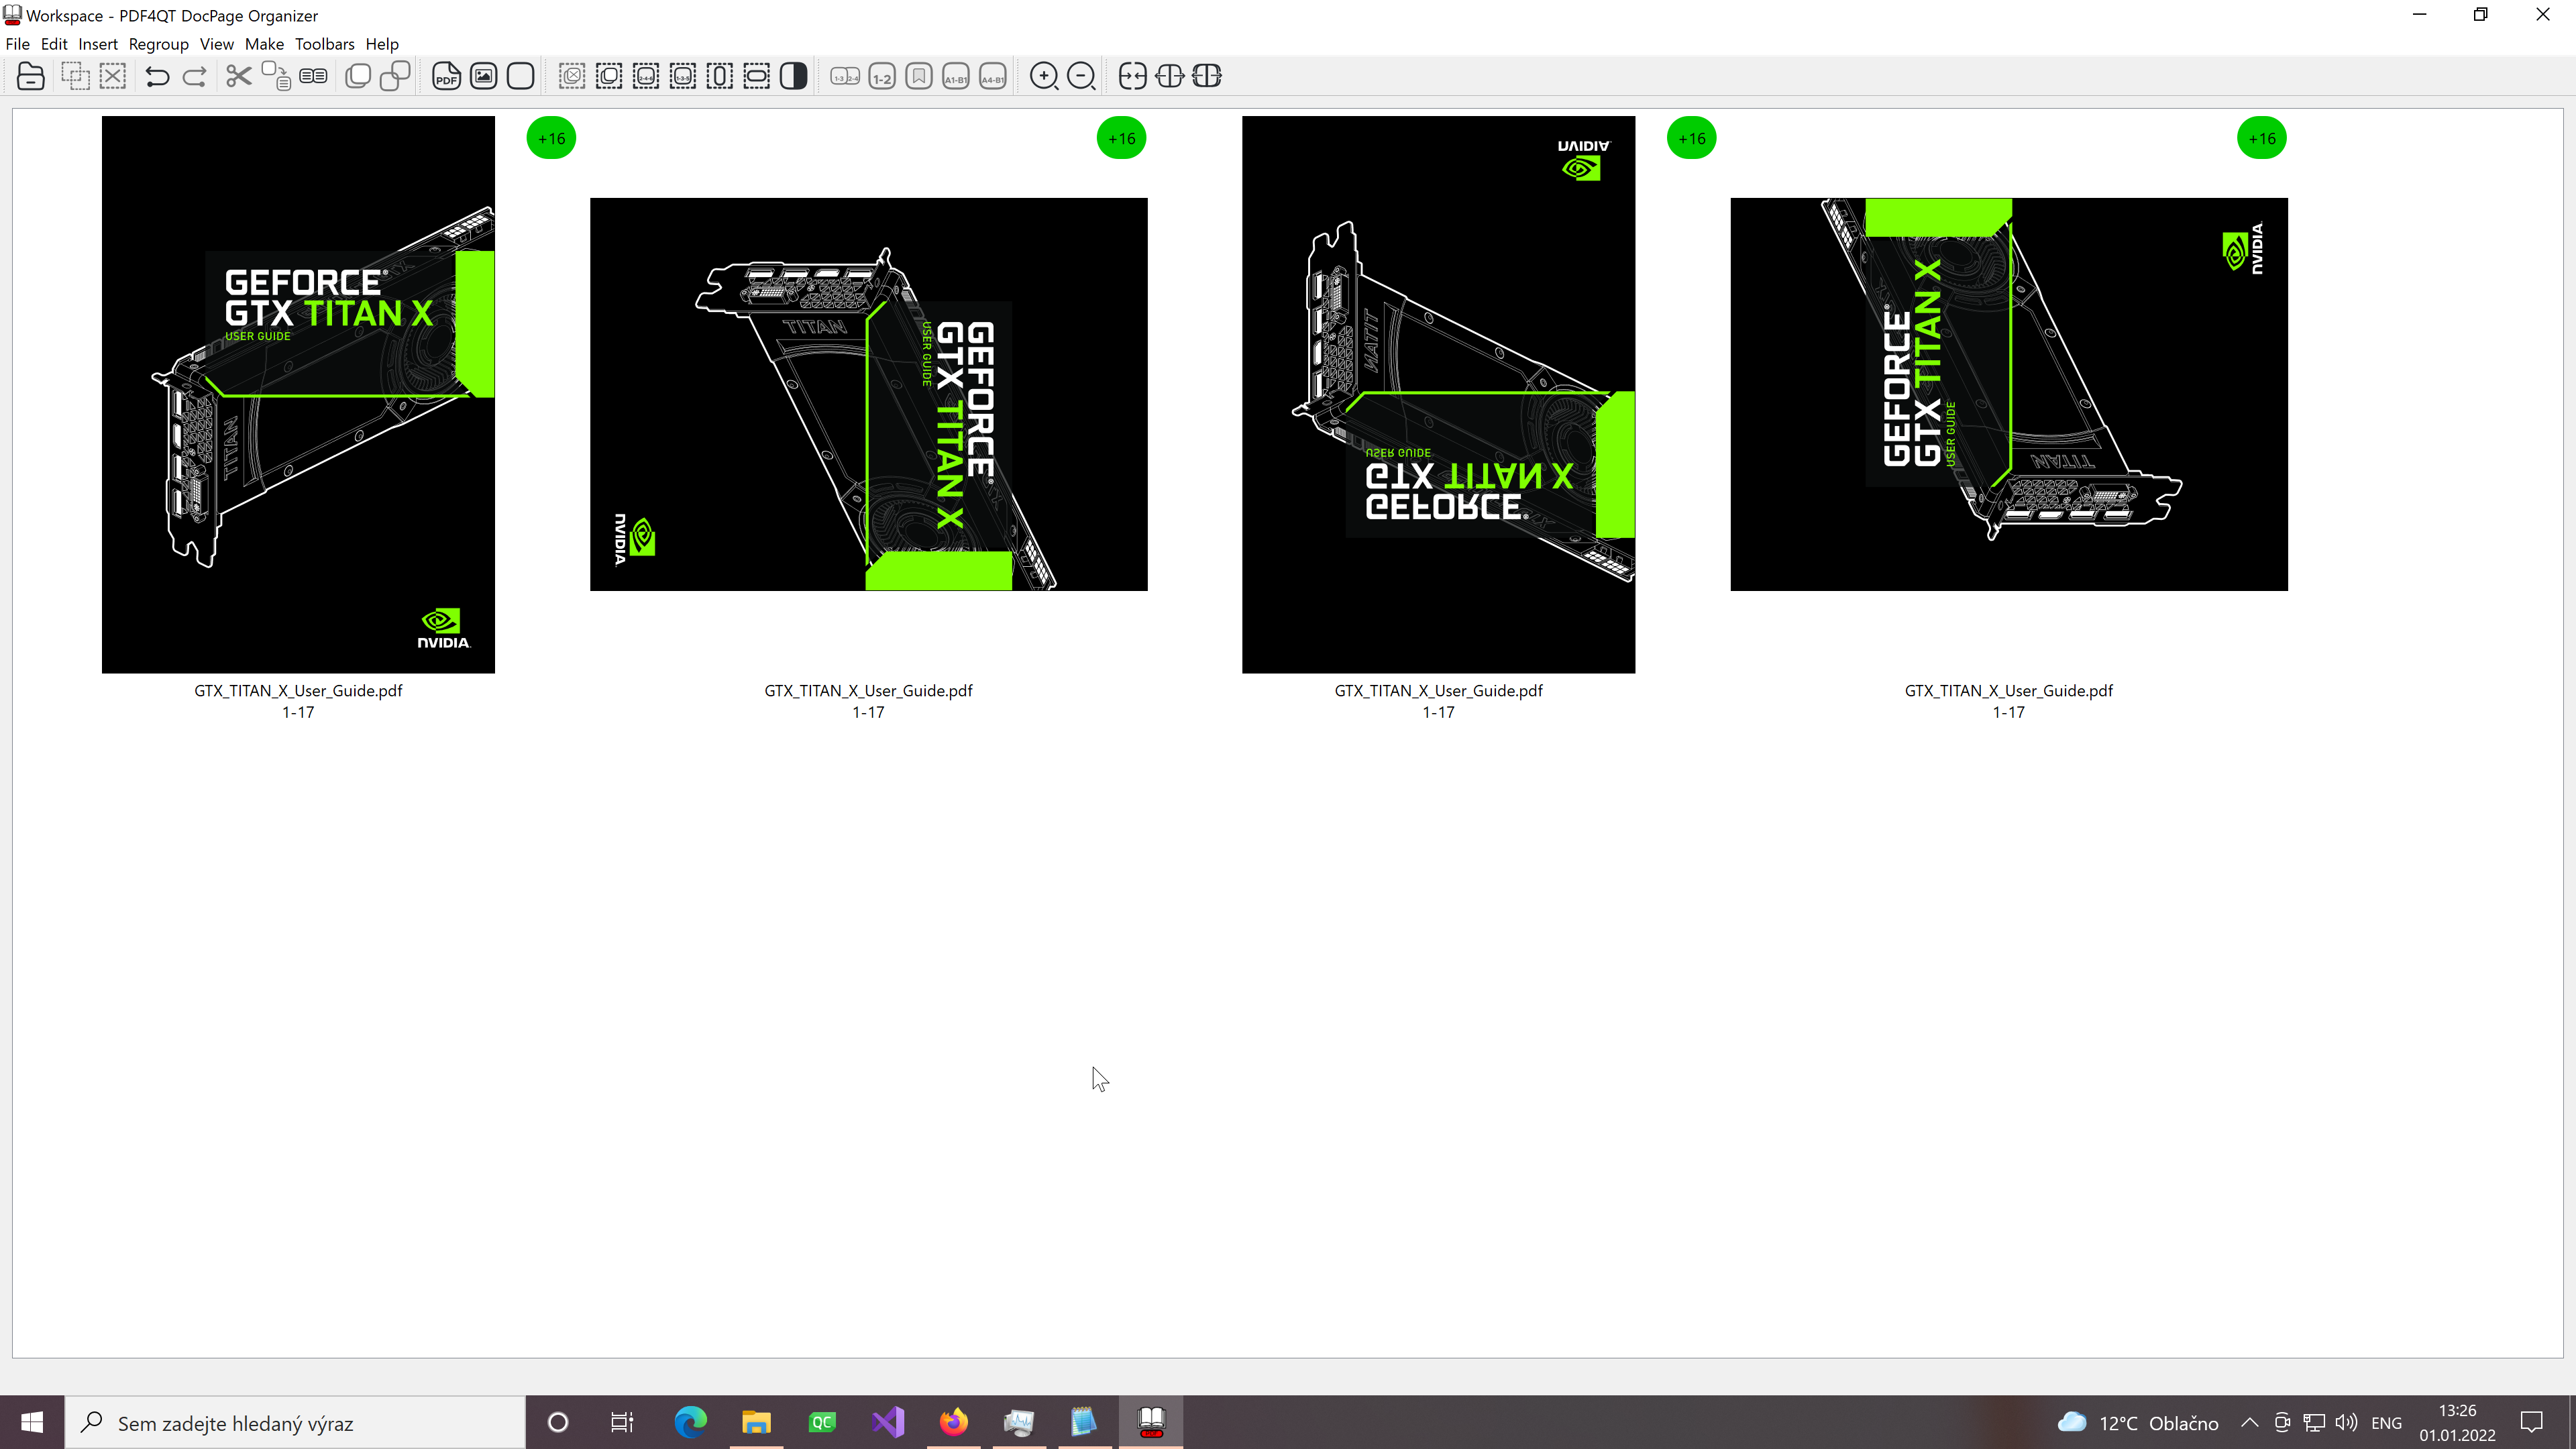Click the regroup A1-B1 icon
Viewport: 2576px width, 1449px height.
(x=956, y=76)
